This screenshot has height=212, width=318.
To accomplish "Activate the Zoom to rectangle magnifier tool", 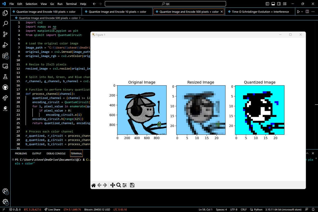I will tap(118, 185).
